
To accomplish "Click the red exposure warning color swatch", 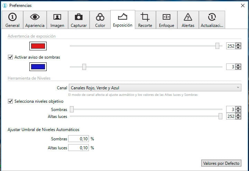I will tap(38, 46).
